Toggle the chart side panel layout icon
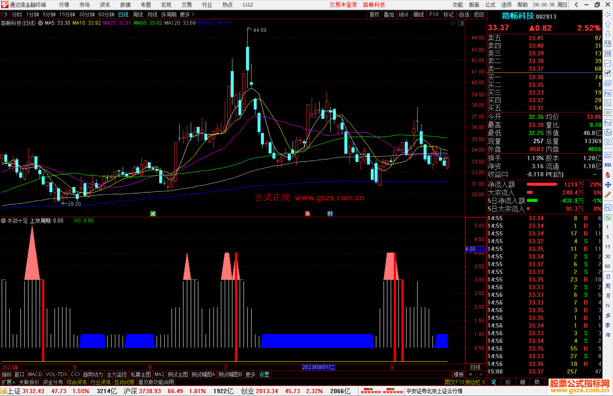 point(461,23)
